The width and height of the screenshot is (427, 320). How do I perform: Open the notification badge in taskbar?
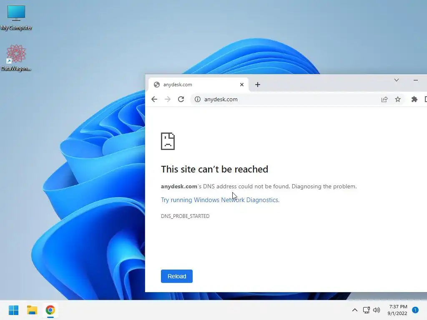point(415,310)
